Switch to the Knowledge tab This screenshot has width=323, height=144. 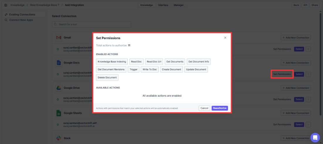tap(147, 5)
